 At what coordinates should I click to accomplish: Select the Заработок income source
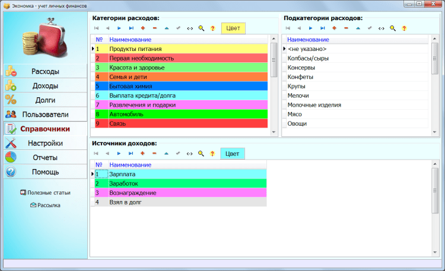click(x=181, y=183)
